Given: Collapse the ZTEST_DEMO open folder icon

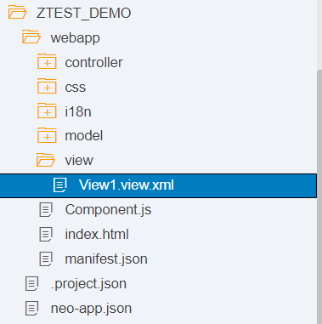Looking at the screenshot, I should pos(17,13).
